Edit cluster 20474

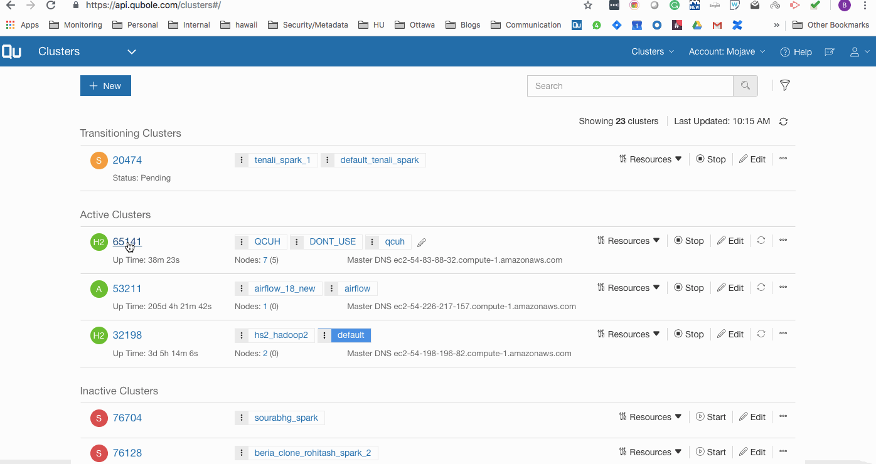[752, 159]
